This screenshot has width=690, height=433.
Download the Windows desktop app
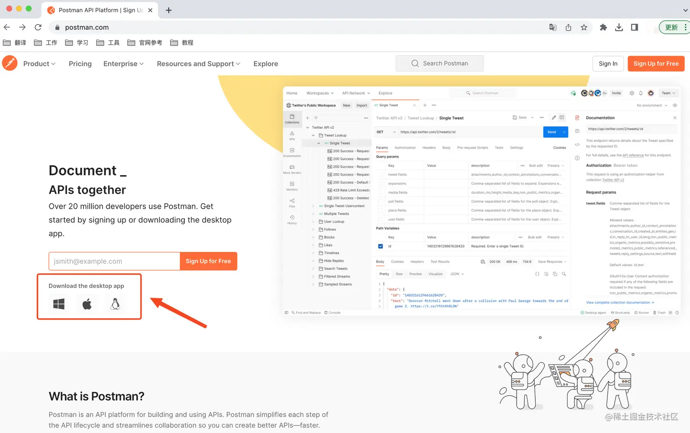(59, 304)
